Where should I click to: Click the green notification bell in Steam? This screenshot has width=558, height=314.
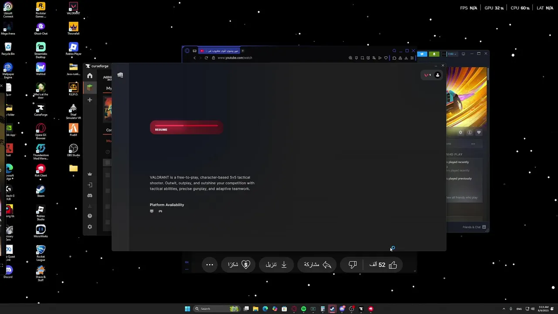pos(434,54)
